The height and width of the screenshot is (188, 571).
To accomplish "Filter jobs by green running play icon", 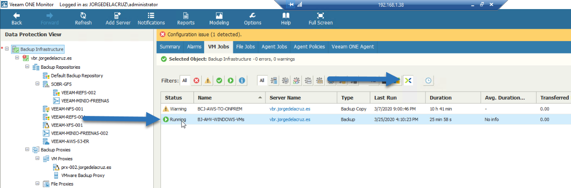I will click(230, 81).
